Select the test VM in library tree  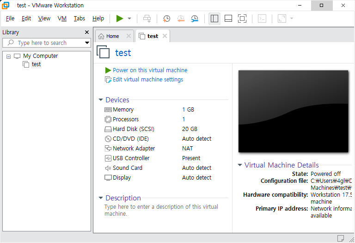36,64
